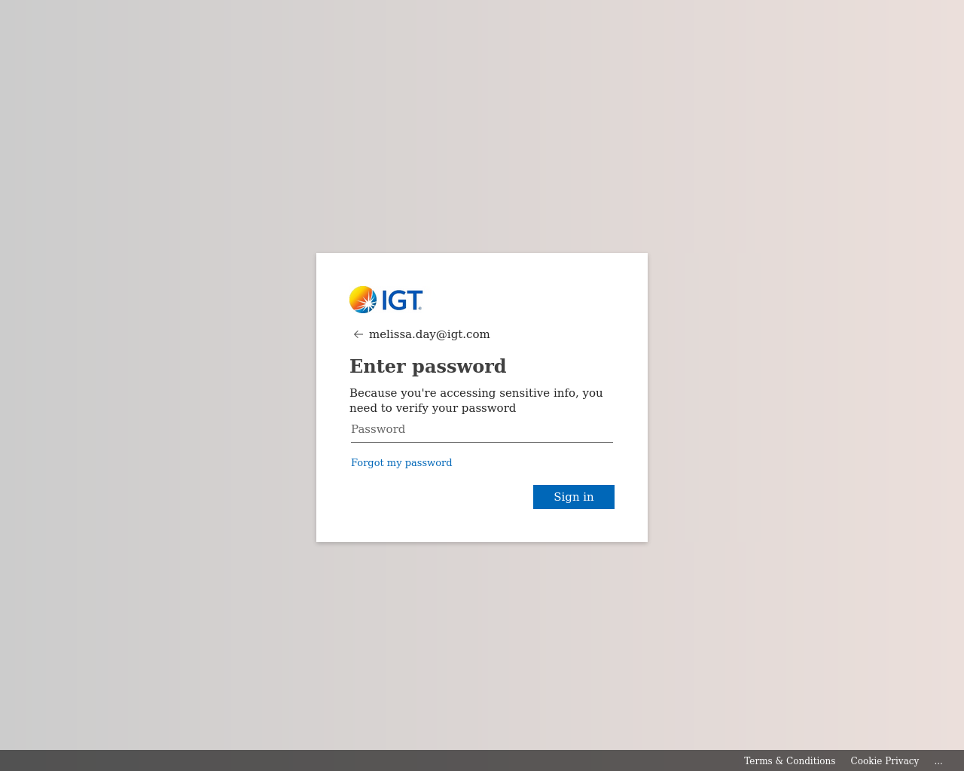Click the Sign in button
This screenshot has height=771, width=964.
pyautogui.click(x=574, y=497)
